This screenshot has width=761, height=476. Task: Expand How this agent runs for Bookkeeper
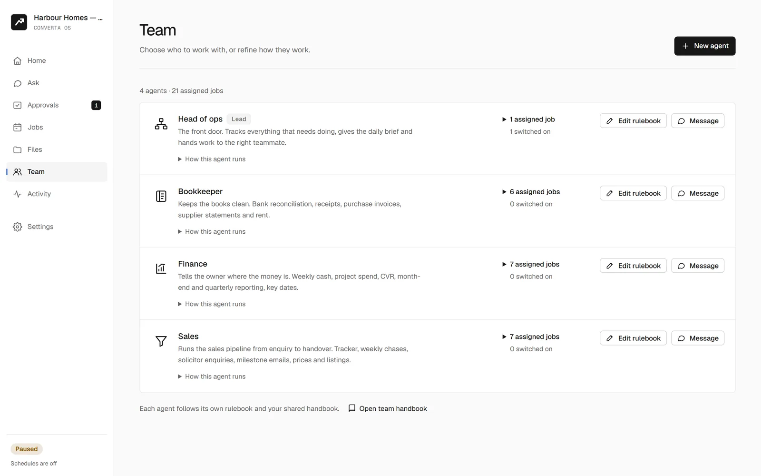click(212, 231)
